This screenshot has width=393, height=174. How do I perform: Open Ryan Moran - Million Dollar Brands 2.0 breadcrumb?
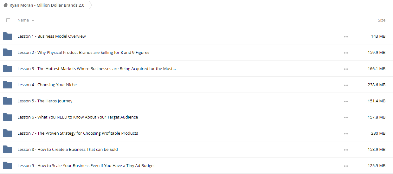point(47,5)
